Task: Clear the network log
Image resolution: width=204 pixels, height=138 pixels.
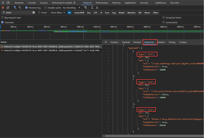Action: tap(8, 8)
